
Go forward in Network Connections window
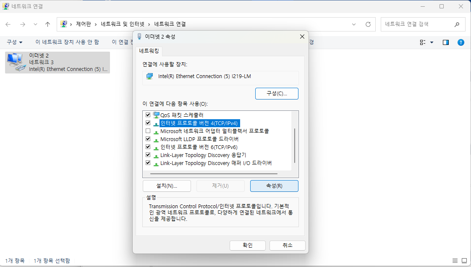[x=23, y=24]
